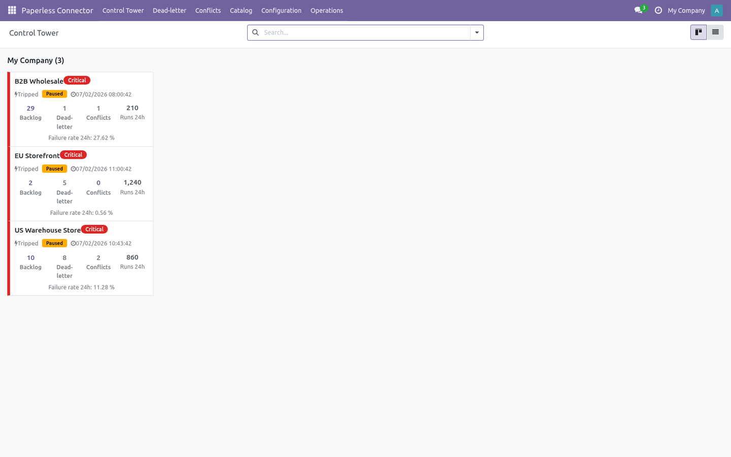Click the EU Storefront Critical badge
Viewport: 731px width, 457px height.
pyautogui.click(x=74, y=155)
